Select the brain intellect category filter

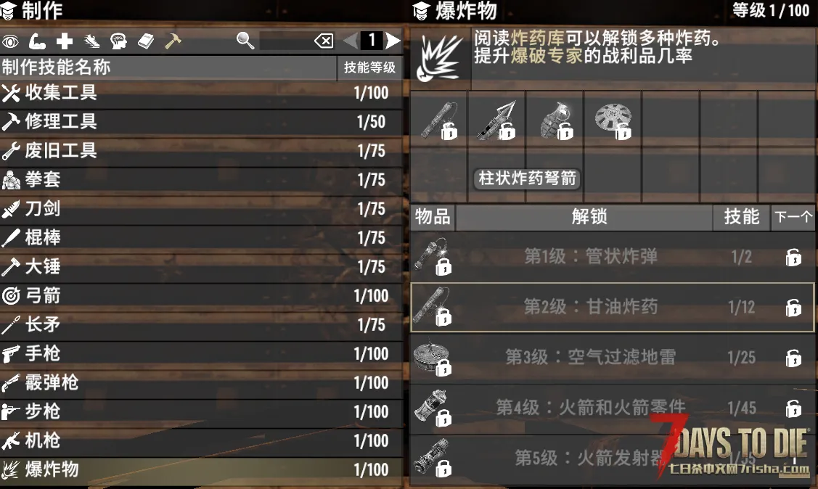click(118, 41)
